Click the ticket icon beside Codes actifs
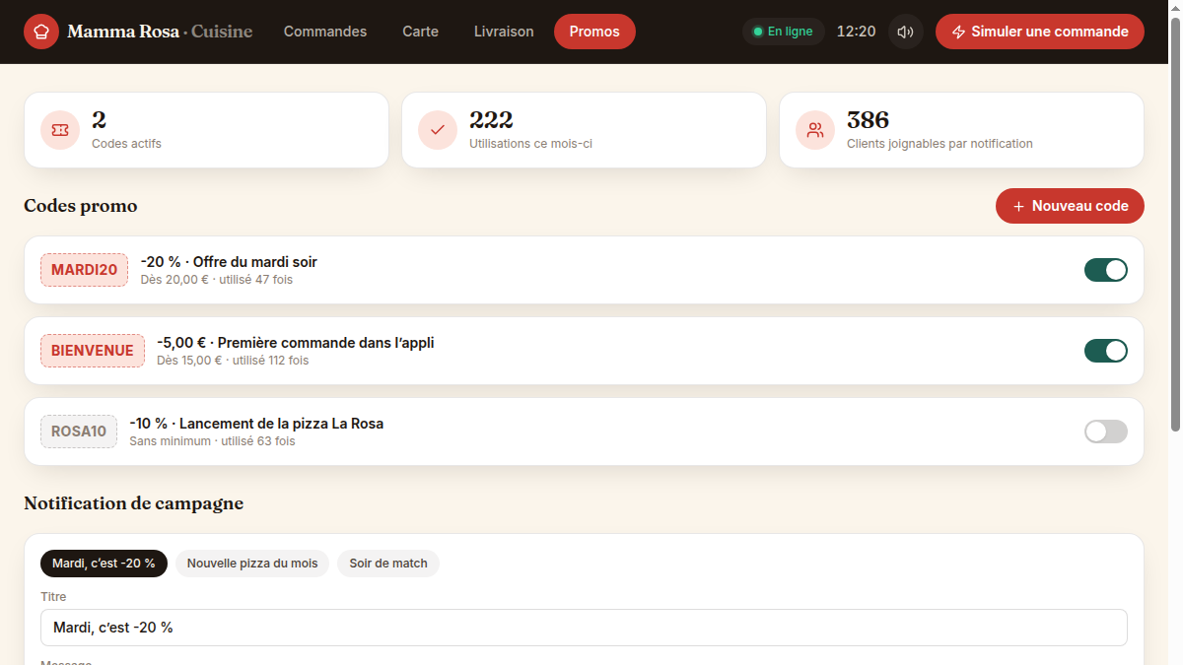 click(60, 130)
